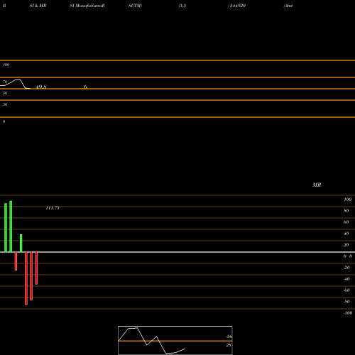Click the MR axis label '80'

pyautogui.click(x=346, y=211)
